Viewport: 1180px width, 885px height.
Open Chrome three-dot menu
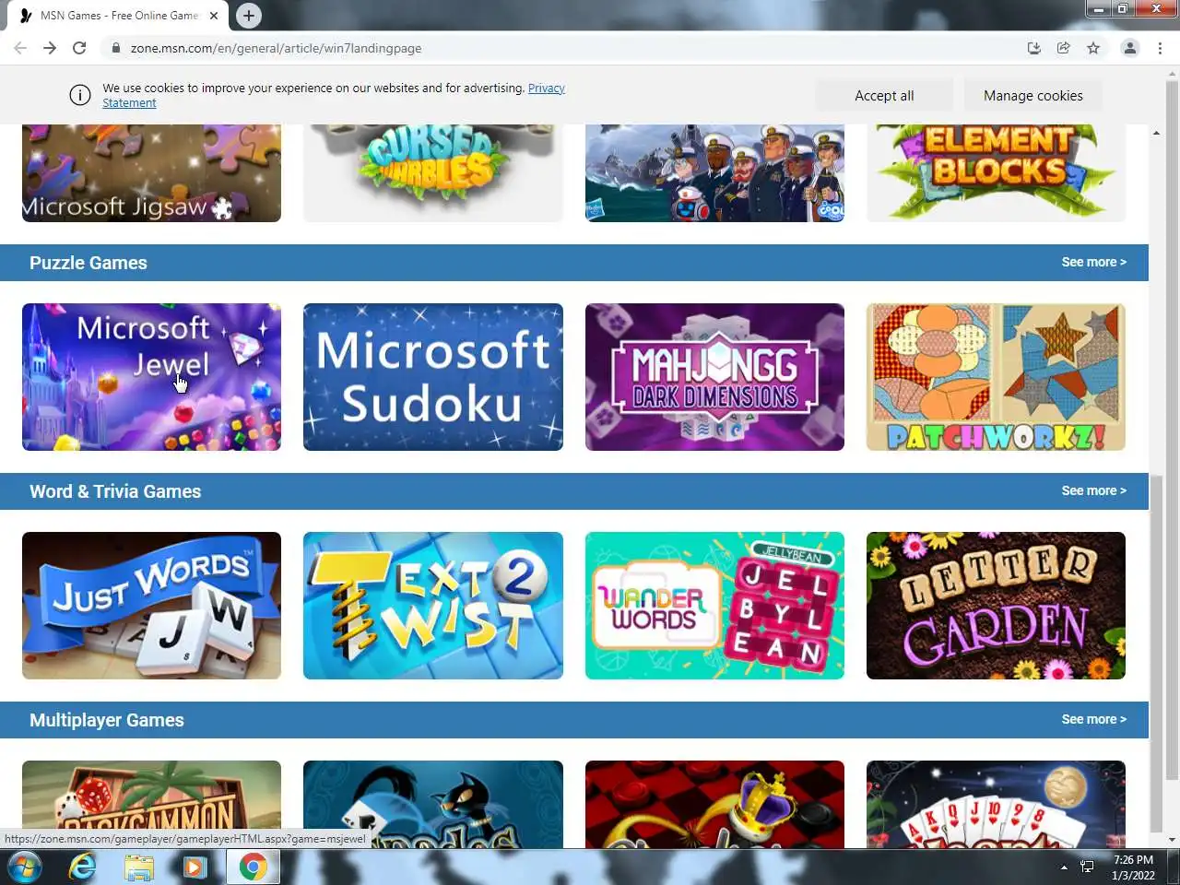click(1160, 48)
